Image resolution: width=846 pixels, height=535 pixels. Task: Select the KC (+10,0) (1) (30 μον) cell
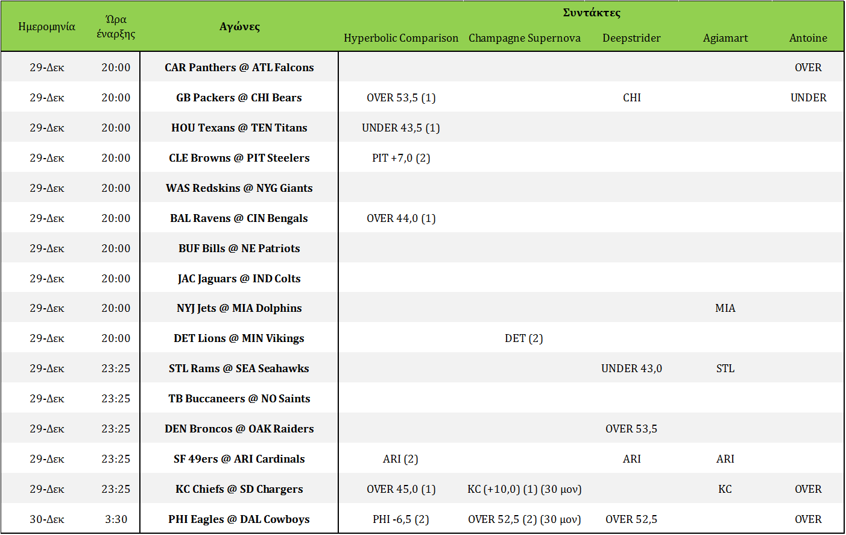[524, 489]
